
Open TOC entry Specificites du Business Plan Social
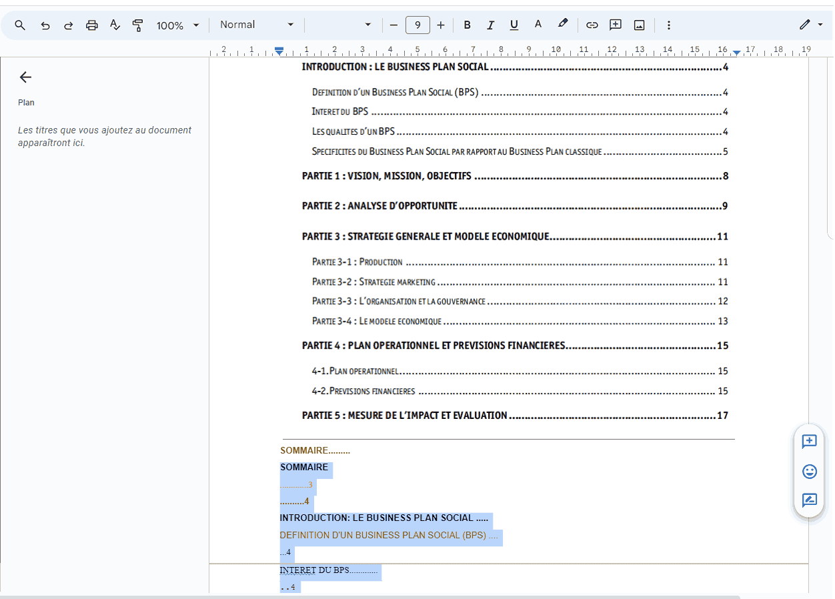tap(520, 152)
